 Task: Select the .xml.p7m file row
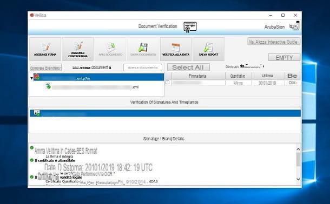click(98, 77)
